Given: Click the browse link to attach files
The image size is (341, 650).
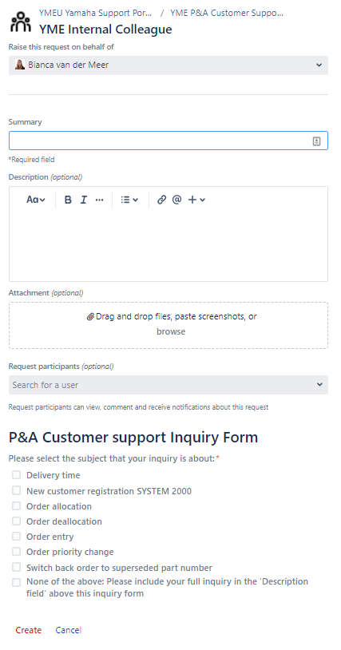Looking at the screenshot, I should pos(171,331).
